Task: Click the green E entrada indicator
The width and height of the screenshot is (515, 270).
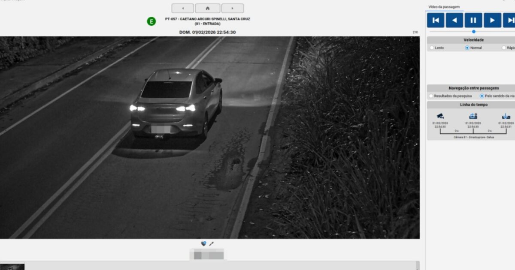Action: tap(151, 21)
